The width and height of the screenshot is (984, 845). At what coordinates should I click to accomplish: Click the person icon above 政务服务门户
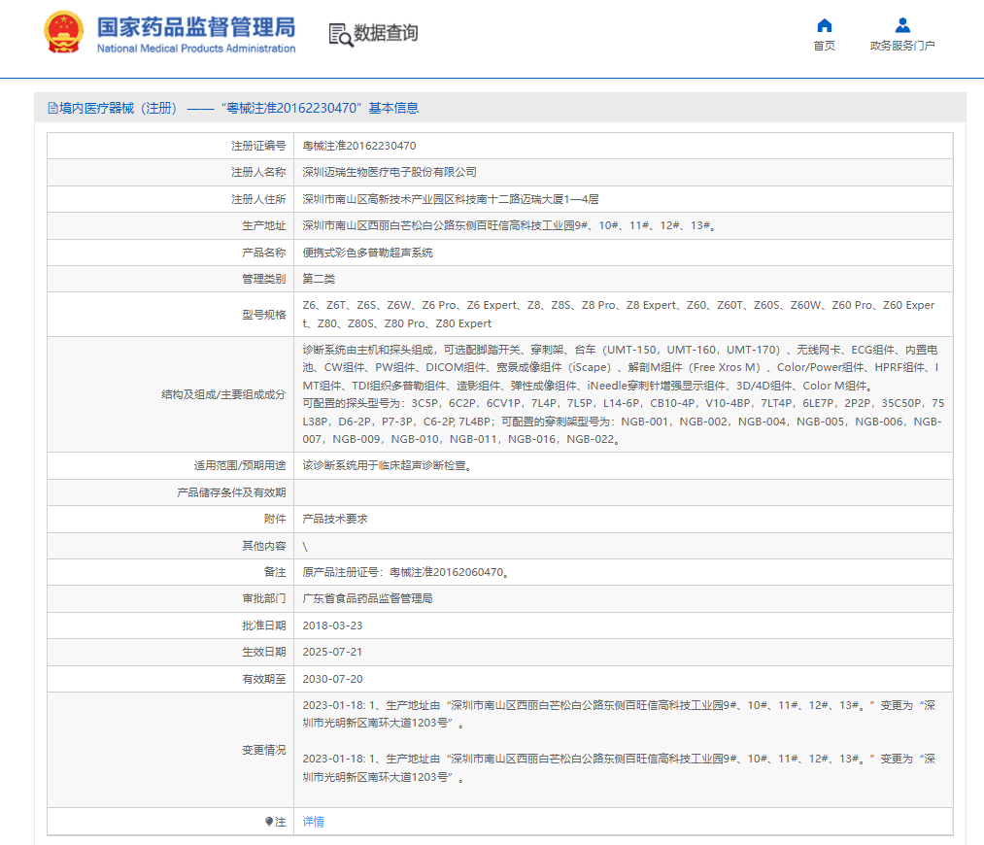(x=901, y=25)
